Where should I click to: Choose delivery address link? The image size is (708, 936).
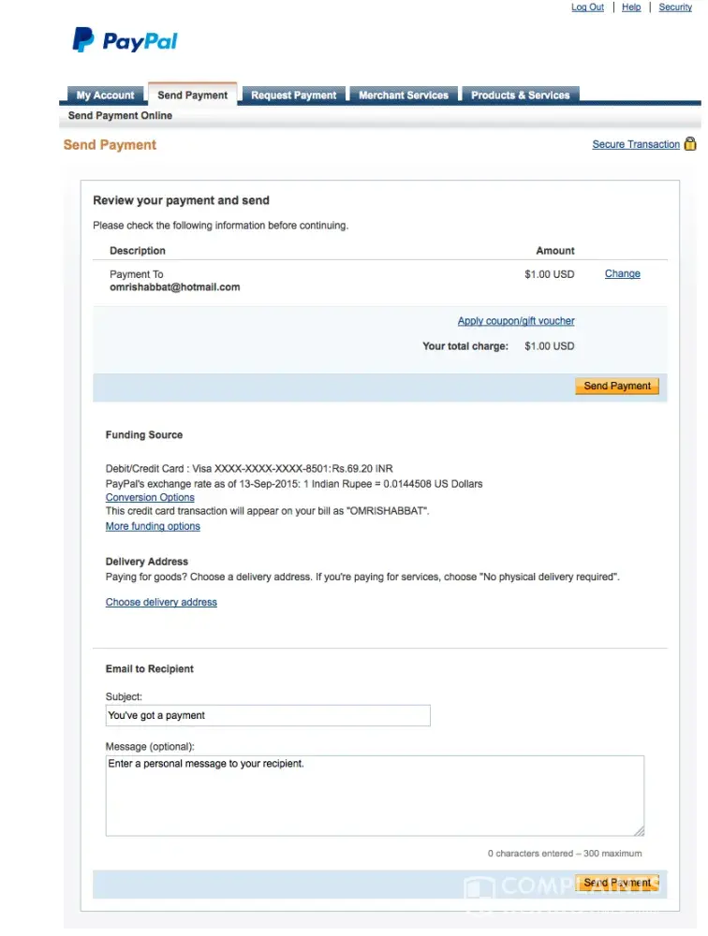click(x=161, y=603)
